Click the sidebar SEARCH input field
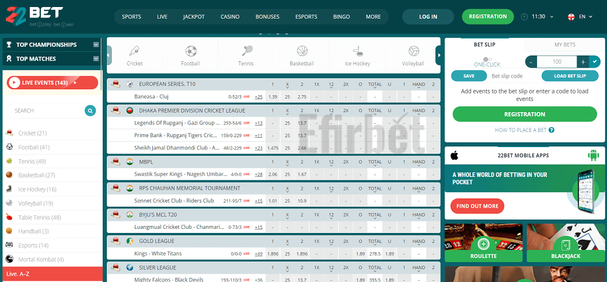This screenshot has width=607, height=282. (x=46, y=111)
